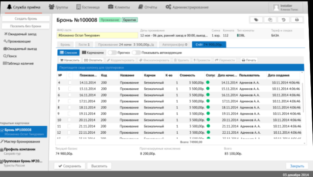The width and height of the screenshot is (313, 177).
Task: Switch to pockets view with Карманами
Action: tap(92, 53)
